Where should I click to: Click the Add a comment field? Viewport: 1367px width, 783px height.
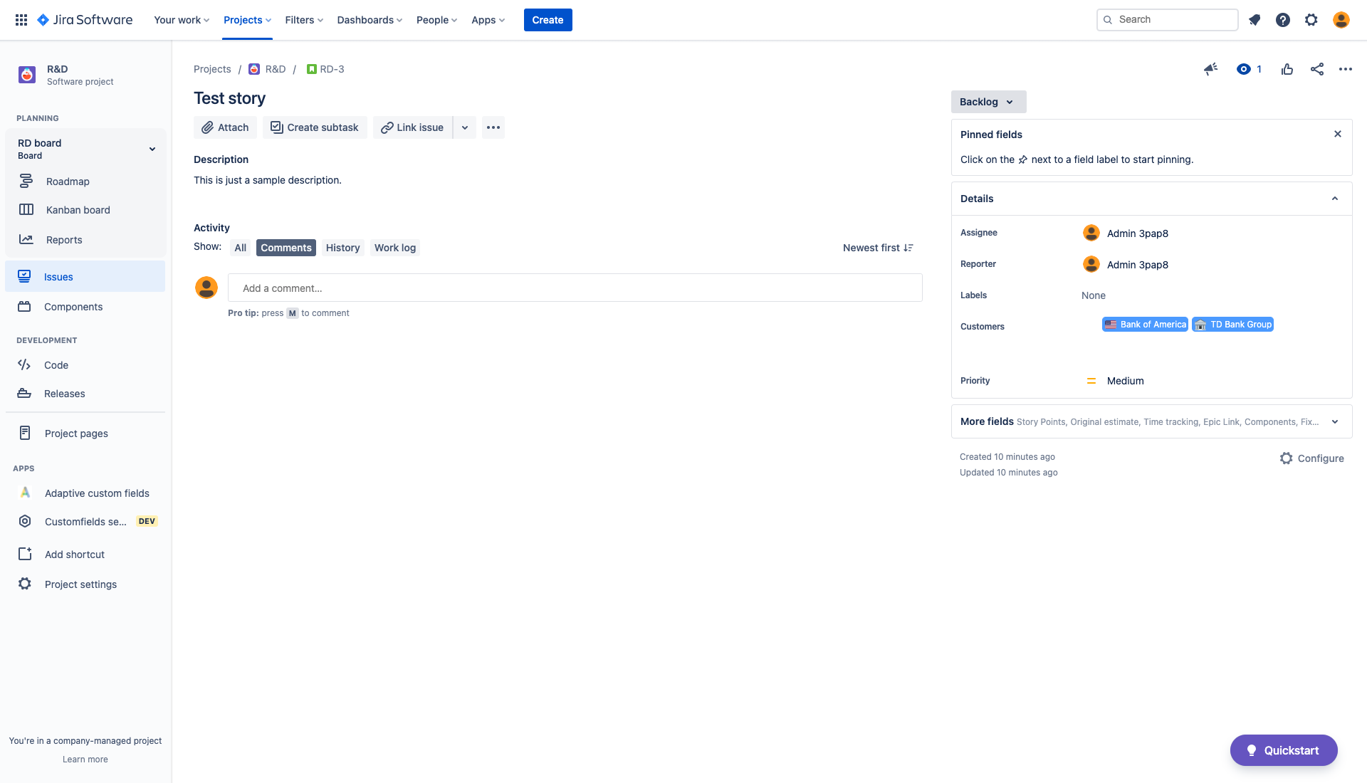575,288
